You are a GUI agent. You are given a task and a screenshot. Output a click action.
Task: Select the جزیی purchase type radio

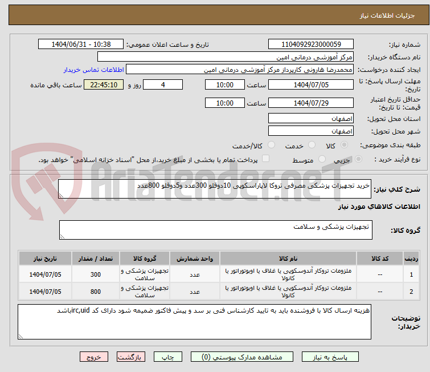[358, 159]
